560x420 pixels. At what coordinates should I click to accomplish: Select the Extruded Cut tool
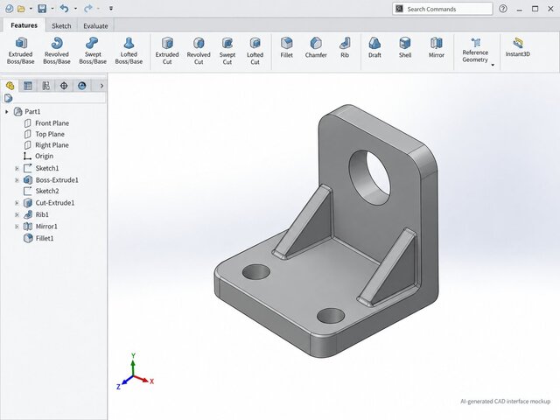(167, 51)
